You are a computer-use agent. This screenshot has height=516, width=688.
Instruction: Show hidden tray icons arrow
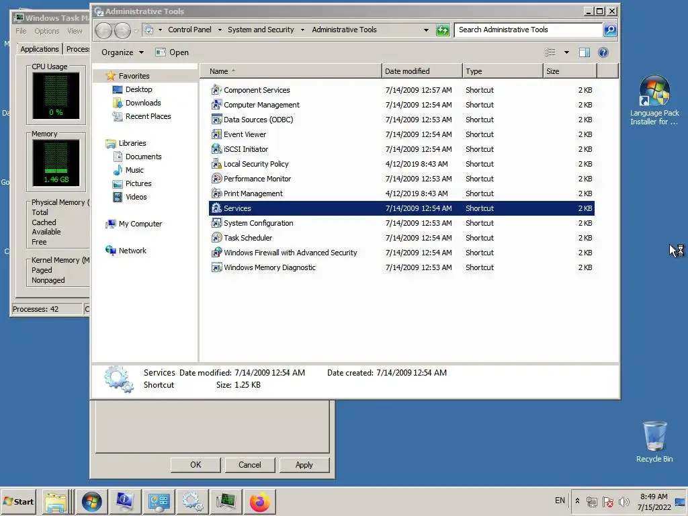(x=577, y=501)
